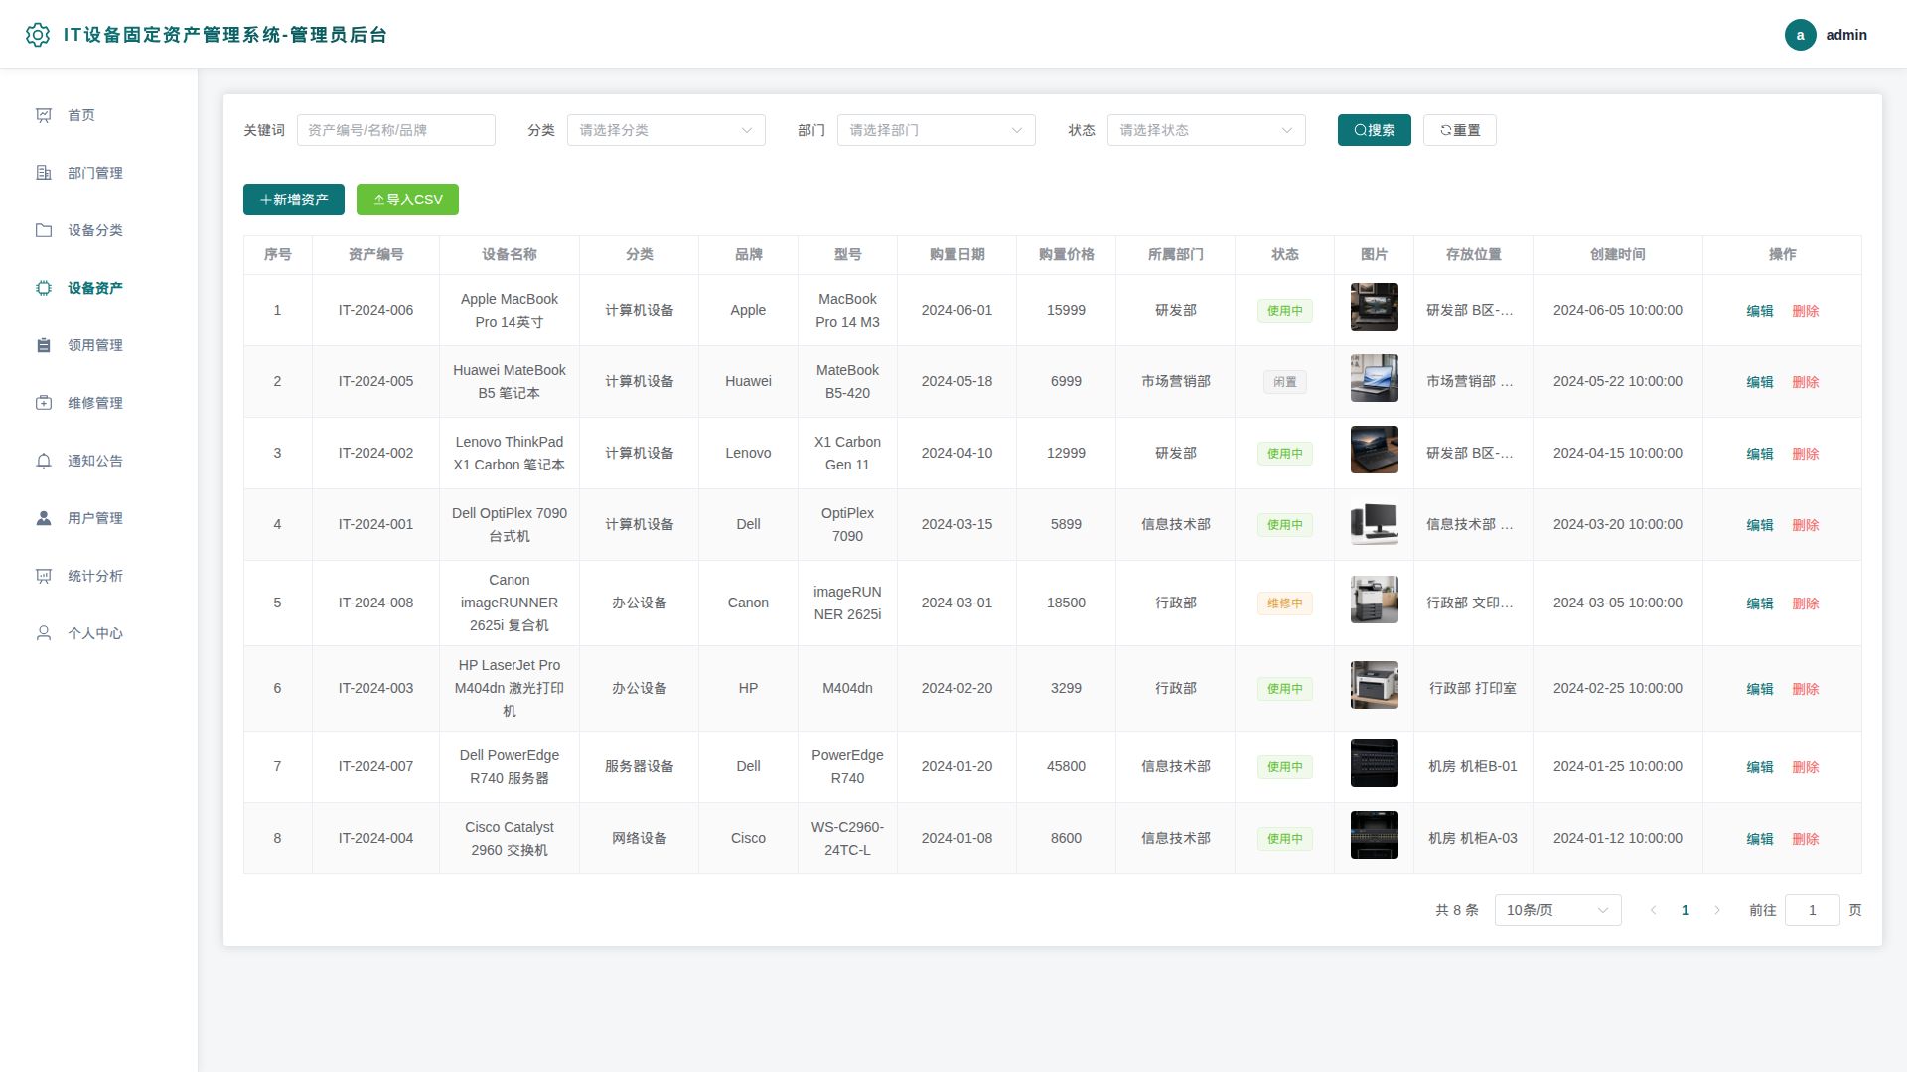The width and height of the screenshot is (1907, 1072).
Task: Click the 设备分类 folder icon
Action: pos(44,230)
